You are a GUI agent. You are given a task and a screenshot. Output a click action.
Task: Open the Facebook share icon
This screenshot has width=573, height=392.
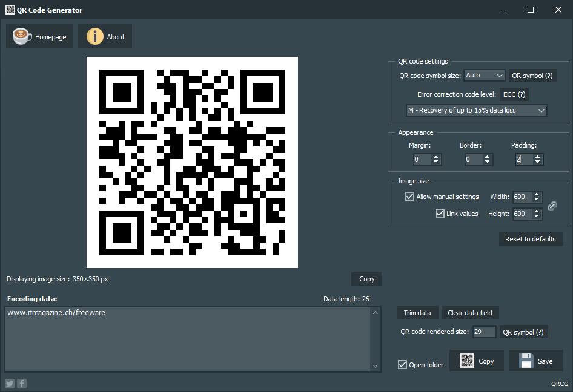click(22, 383)
